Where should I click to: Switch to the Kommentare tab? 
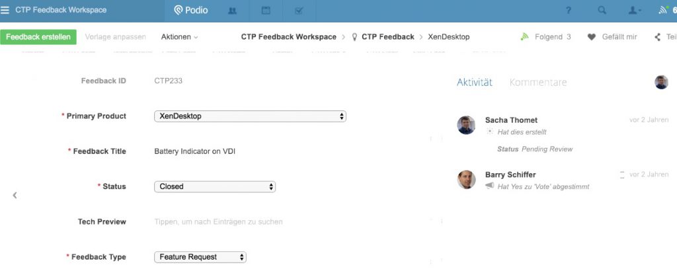538,83
